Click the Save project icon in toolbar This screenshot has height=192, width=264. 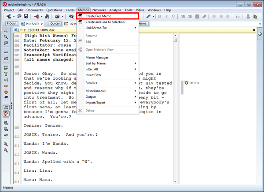click(26, 16)
